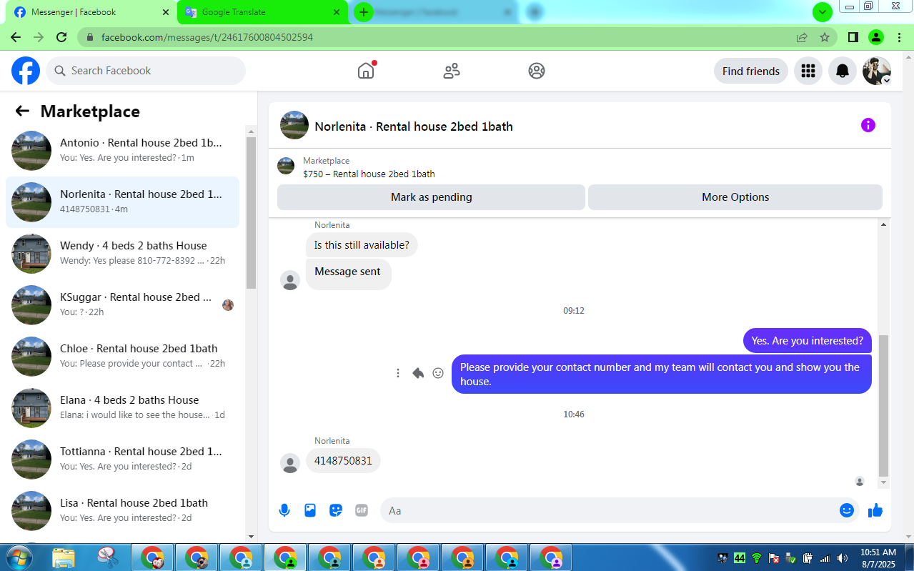Click the Facebook logo
The height and width of the screenshot is (571, 914).
click(26, 71)
